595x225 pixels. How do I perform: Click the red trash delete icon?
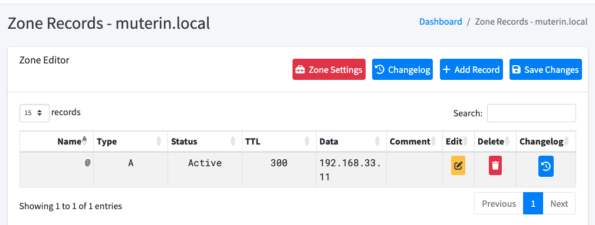tap(495, 165)
